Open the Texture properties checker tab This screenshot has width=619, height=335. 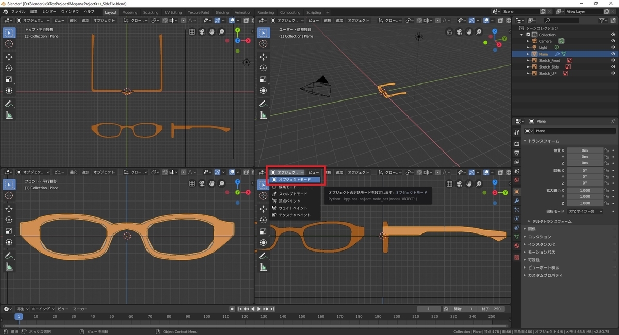pyautogui.click(x=516, y=257)
